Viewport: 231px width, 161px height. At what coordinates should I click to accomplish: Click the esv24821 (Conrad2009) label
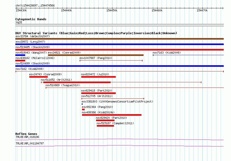64,53
